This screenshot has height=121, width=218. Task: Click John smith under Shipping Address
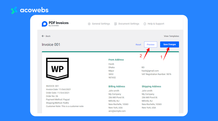click(x=147, y=91)
